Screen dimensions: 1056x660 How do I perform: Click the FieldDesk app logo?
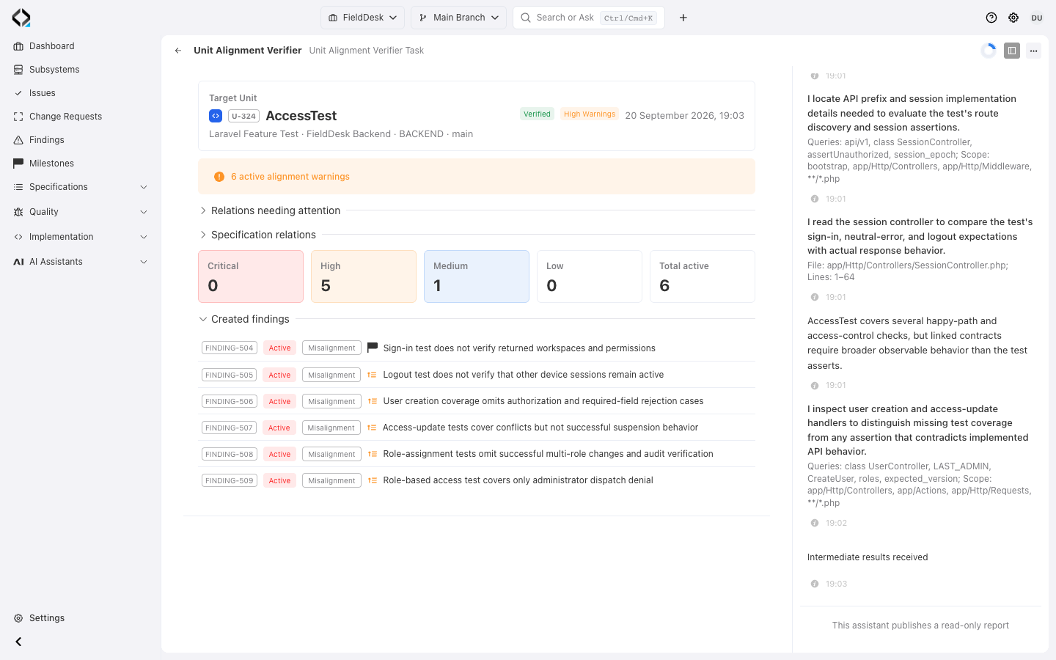point(21,18)
